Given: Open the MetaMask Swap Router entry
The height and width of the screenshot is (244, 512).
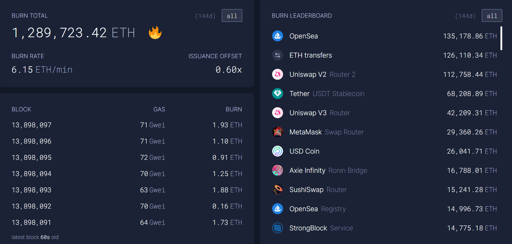Looking at the screenshot, I should point(327,132).
